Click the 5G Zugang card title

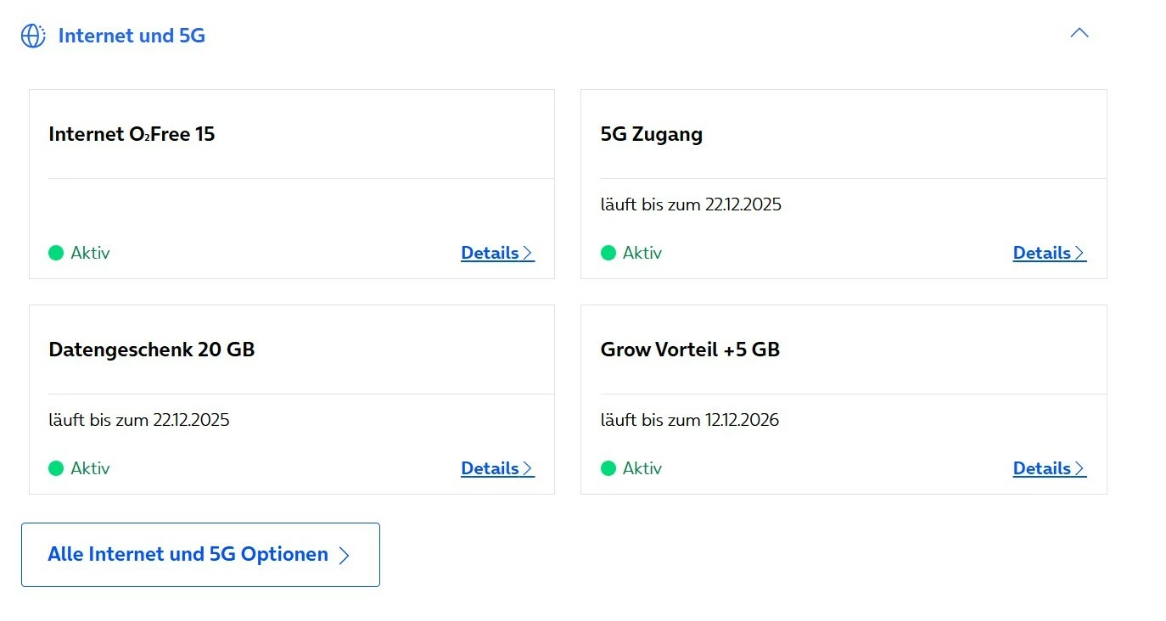651,134
